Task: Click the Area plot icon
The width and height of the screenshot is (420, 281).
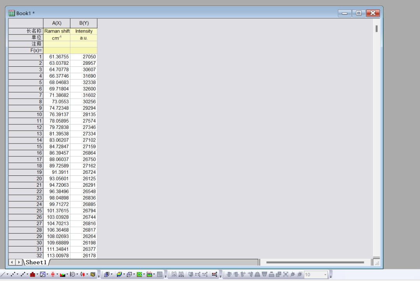Action: coord(62,274)
